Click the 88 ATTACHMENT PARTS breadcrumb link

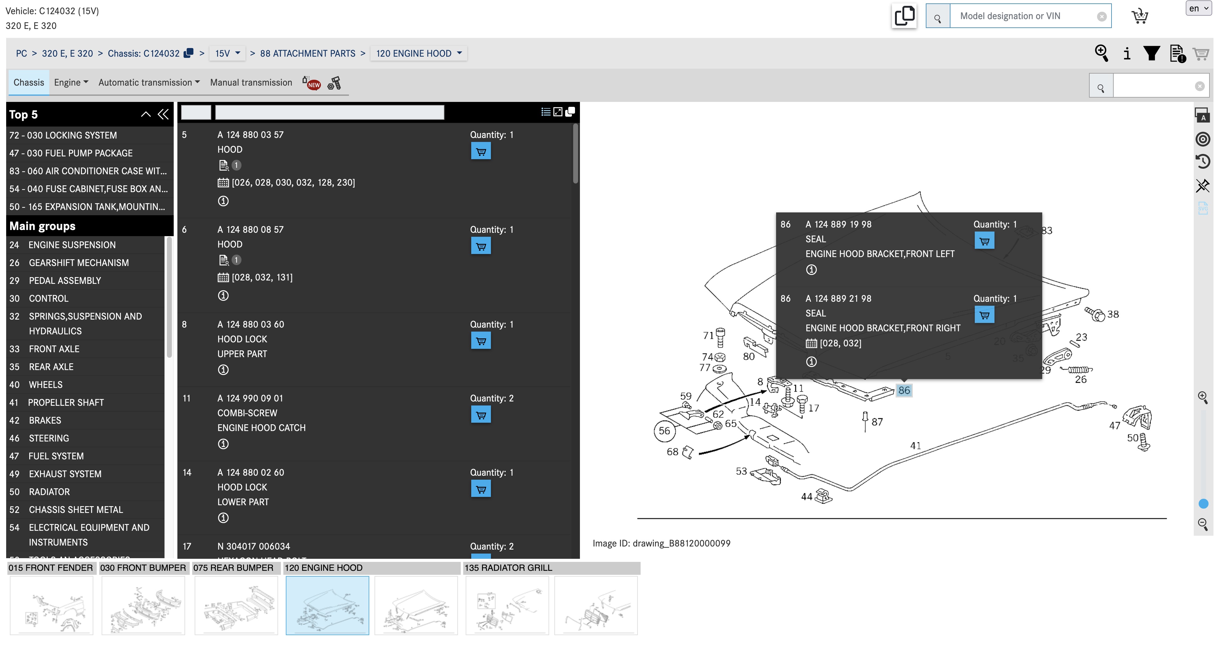coord(308,54)
